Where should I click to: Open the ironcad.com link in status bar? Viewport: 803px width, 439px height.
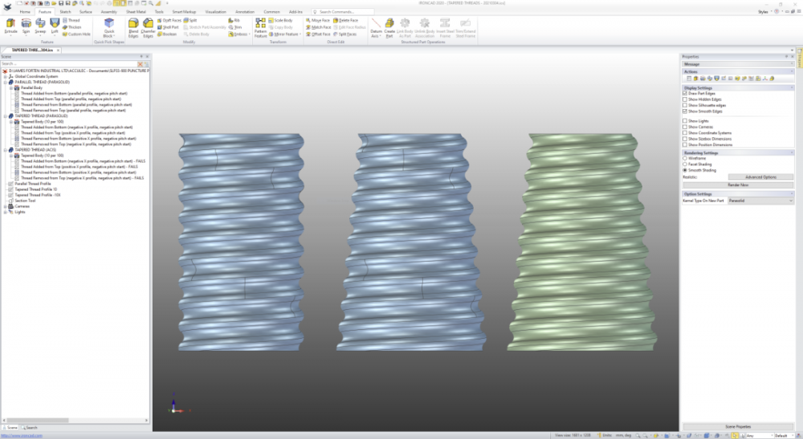point(22,436)
